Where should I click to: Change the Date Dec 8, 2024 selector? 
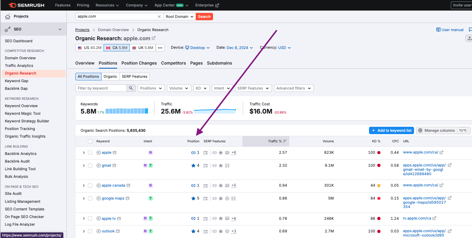coord(240,48)
